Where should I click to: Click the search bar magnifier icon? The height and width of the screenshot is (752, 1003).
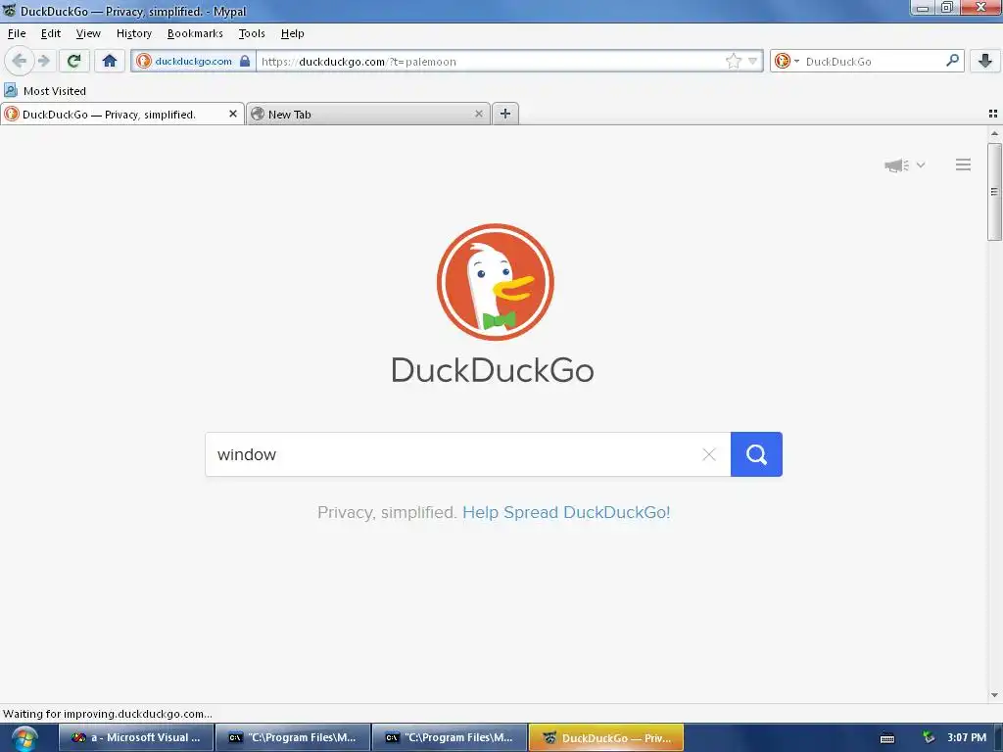click(x=952, y=61)
